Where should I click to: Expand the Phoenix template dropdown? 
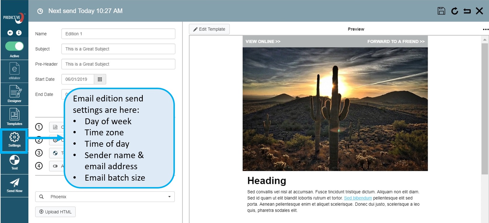point(169,197)
